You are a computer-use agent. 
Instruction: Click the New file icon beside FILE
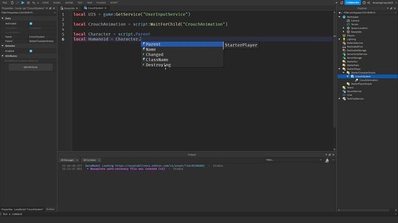[x=12, y=2]
